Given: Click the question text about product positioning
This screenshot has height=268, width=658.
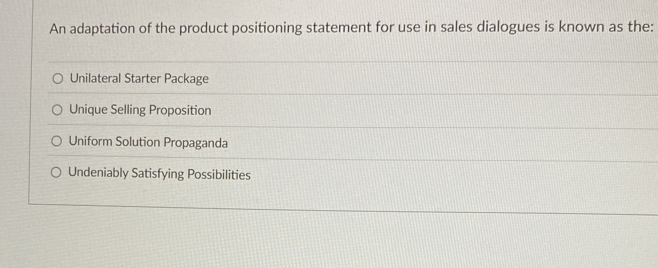Looking at the screenshot, I should 351,28.
